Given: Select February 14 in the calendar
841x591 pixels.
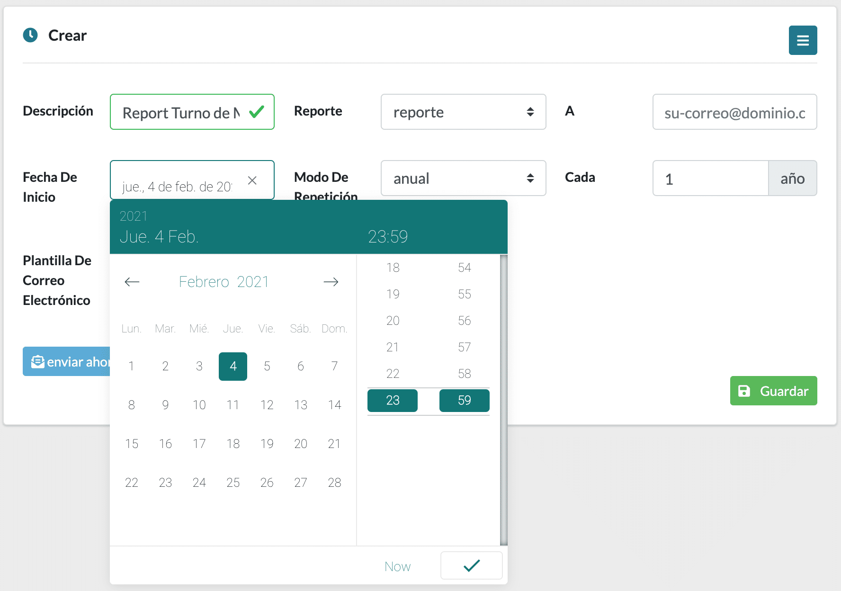Looking at the screenshot, I should pos(334,405).
